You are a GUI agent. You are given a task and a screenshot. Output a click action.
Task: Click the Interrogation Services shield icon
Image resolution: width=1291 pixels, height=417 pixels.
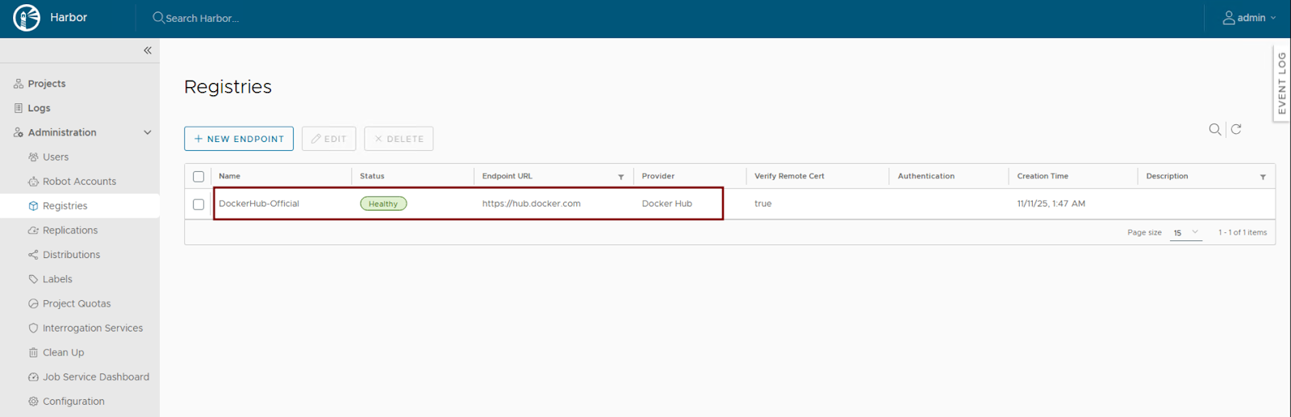pyautogui.click(x=33, y=328)
